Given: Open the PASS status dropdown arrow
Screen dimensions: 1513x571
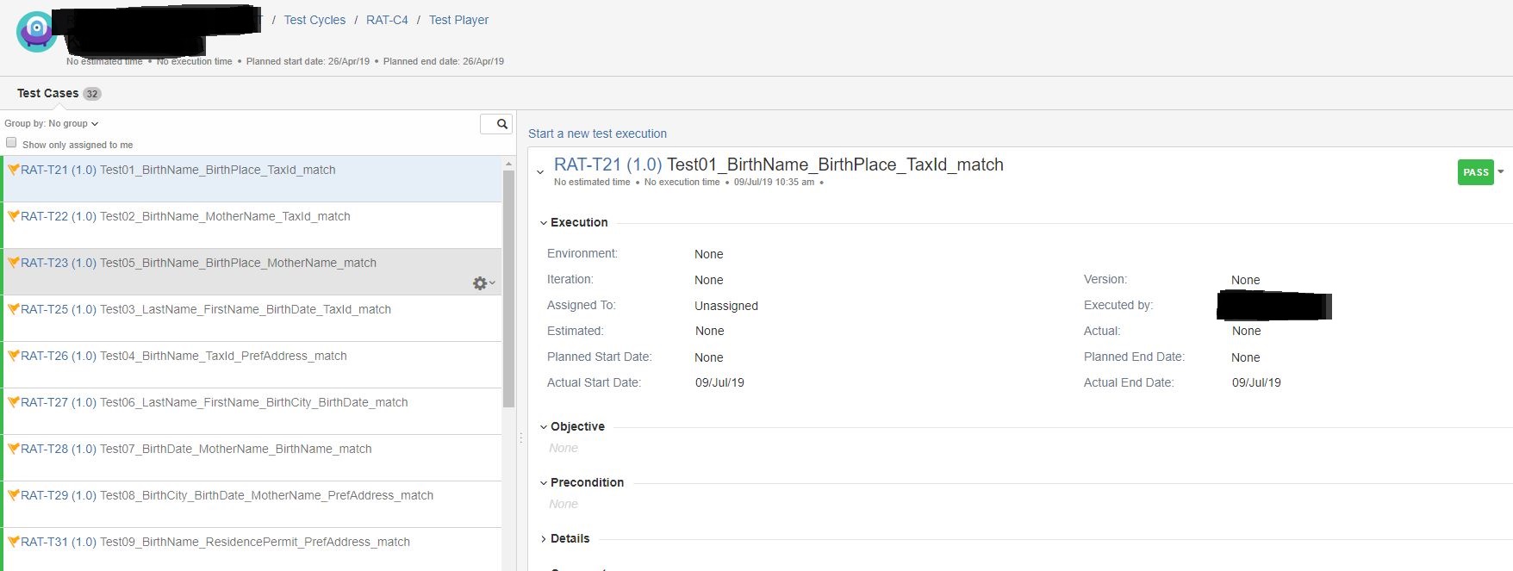Looking at the screenshot, I should pos(1500,172).
